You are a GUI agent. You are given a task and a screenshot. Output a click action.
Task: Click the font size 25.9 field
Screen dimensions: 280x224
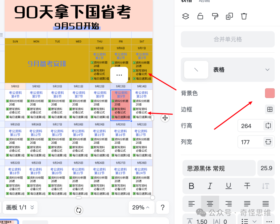266,168
